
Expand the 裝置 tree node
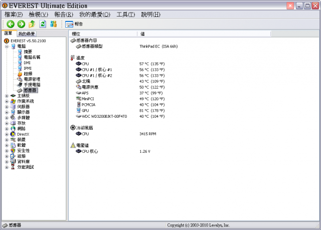pyautogui.click(x=7, y=140)
